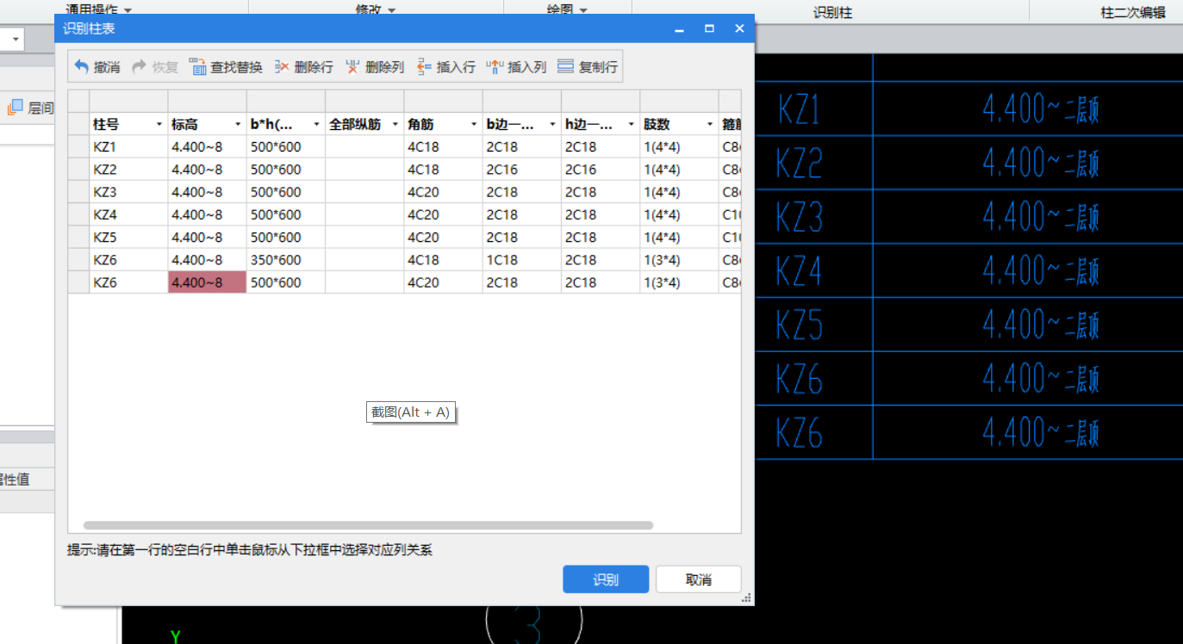Image resolution: width=1183 pixels, height=644 pixels.
Task: Click 插入行 insert row tool
Action: 445,66
